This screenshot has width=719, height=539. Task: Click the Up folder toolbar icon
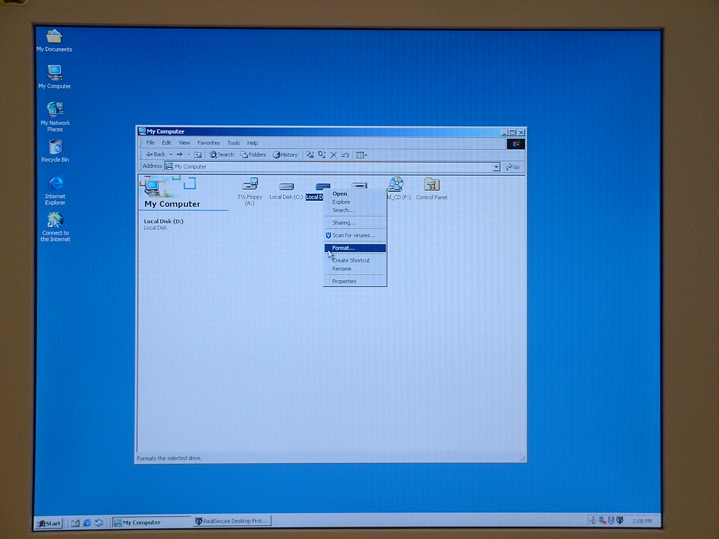coord(198,155)
